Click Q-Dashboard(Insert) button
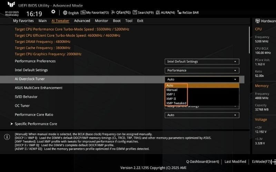The width and height of the screenshot is (276, 172). point(203,161)
